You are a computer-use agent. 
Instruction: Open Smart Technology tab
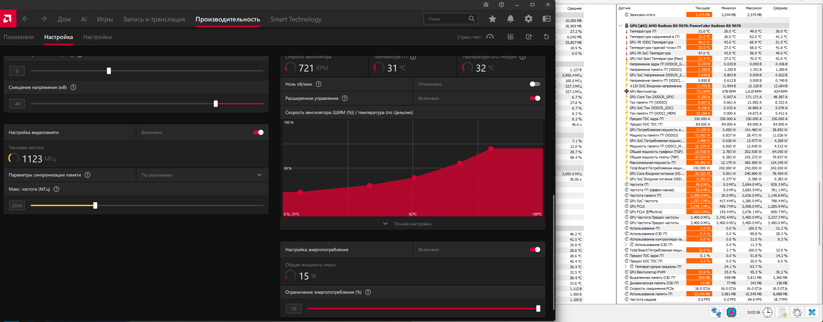pyautogui.click(x=296, y=19)
